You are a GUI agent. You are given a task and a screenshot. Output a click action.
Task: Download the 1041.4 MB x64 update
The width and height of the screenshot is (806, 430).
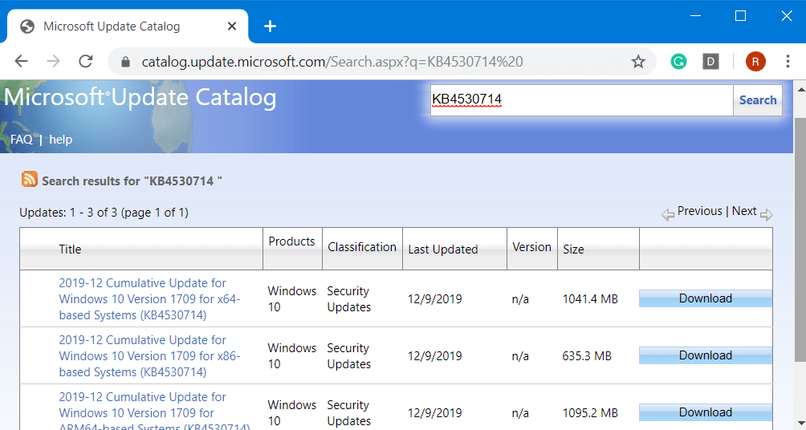(705, 298)
